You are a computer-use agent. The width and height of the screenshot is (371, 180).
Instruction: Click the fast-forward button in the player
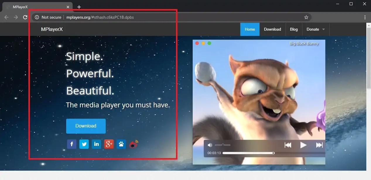pos(319,145)
